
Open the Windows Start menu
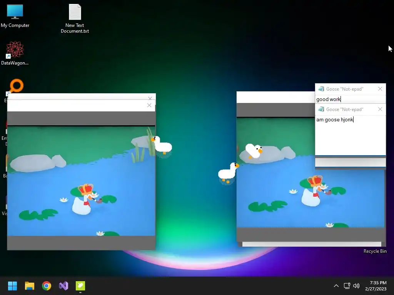[x=12, y=286]
